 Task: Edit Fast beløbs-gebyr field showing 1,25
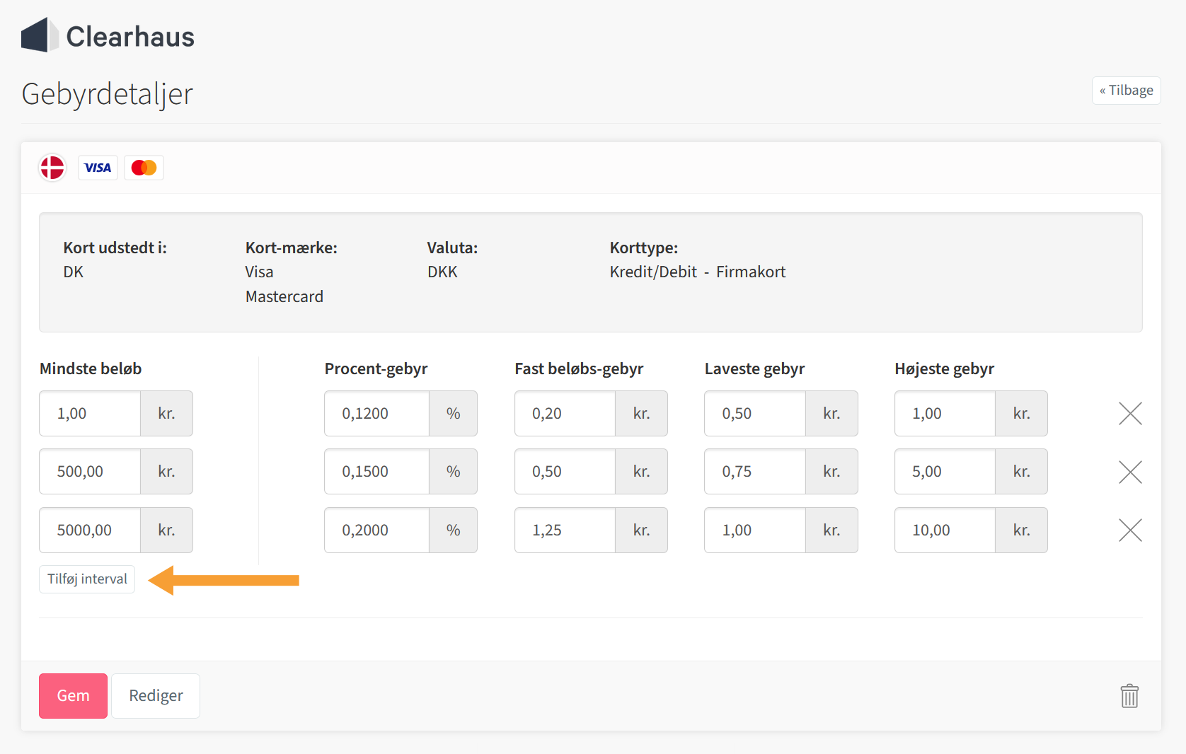coord(565,530)
